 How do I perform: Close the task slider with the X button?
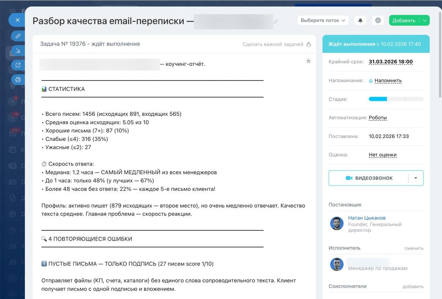click(x=18, y=20)
